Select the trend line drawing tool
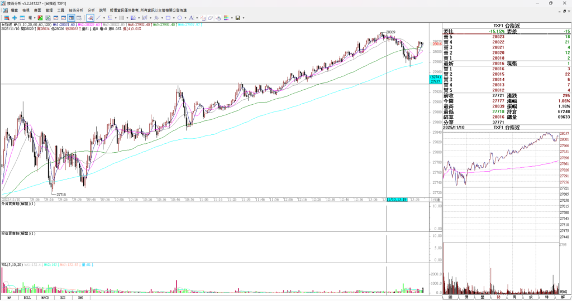572x301 pixels. coord(98,18)
